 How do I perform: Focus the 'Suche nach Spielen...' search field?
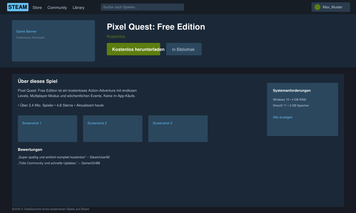(x=142, y=7)
